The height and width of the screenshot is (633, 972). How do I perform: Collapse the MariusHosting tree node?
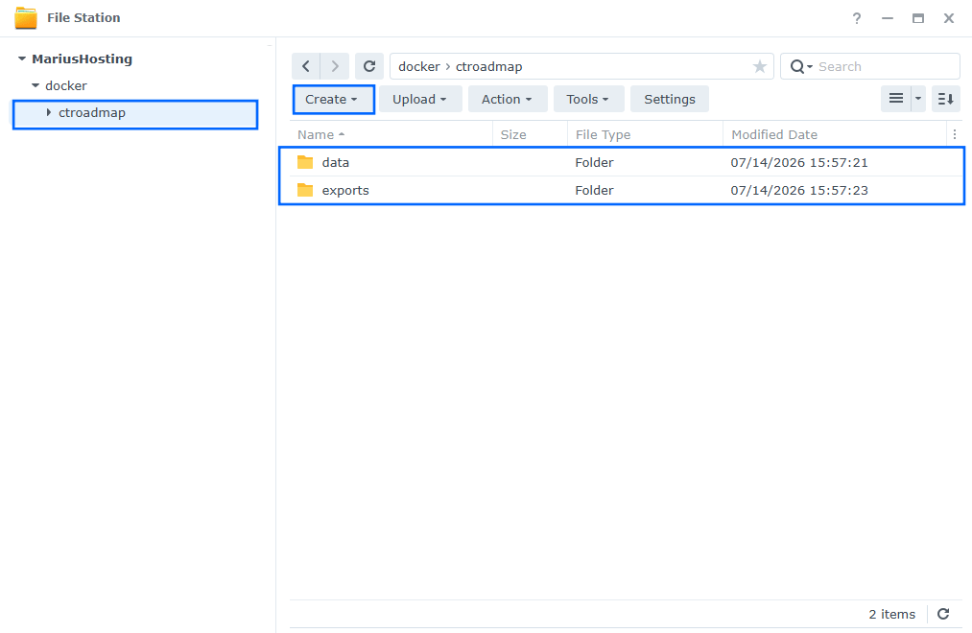(22, 59)
